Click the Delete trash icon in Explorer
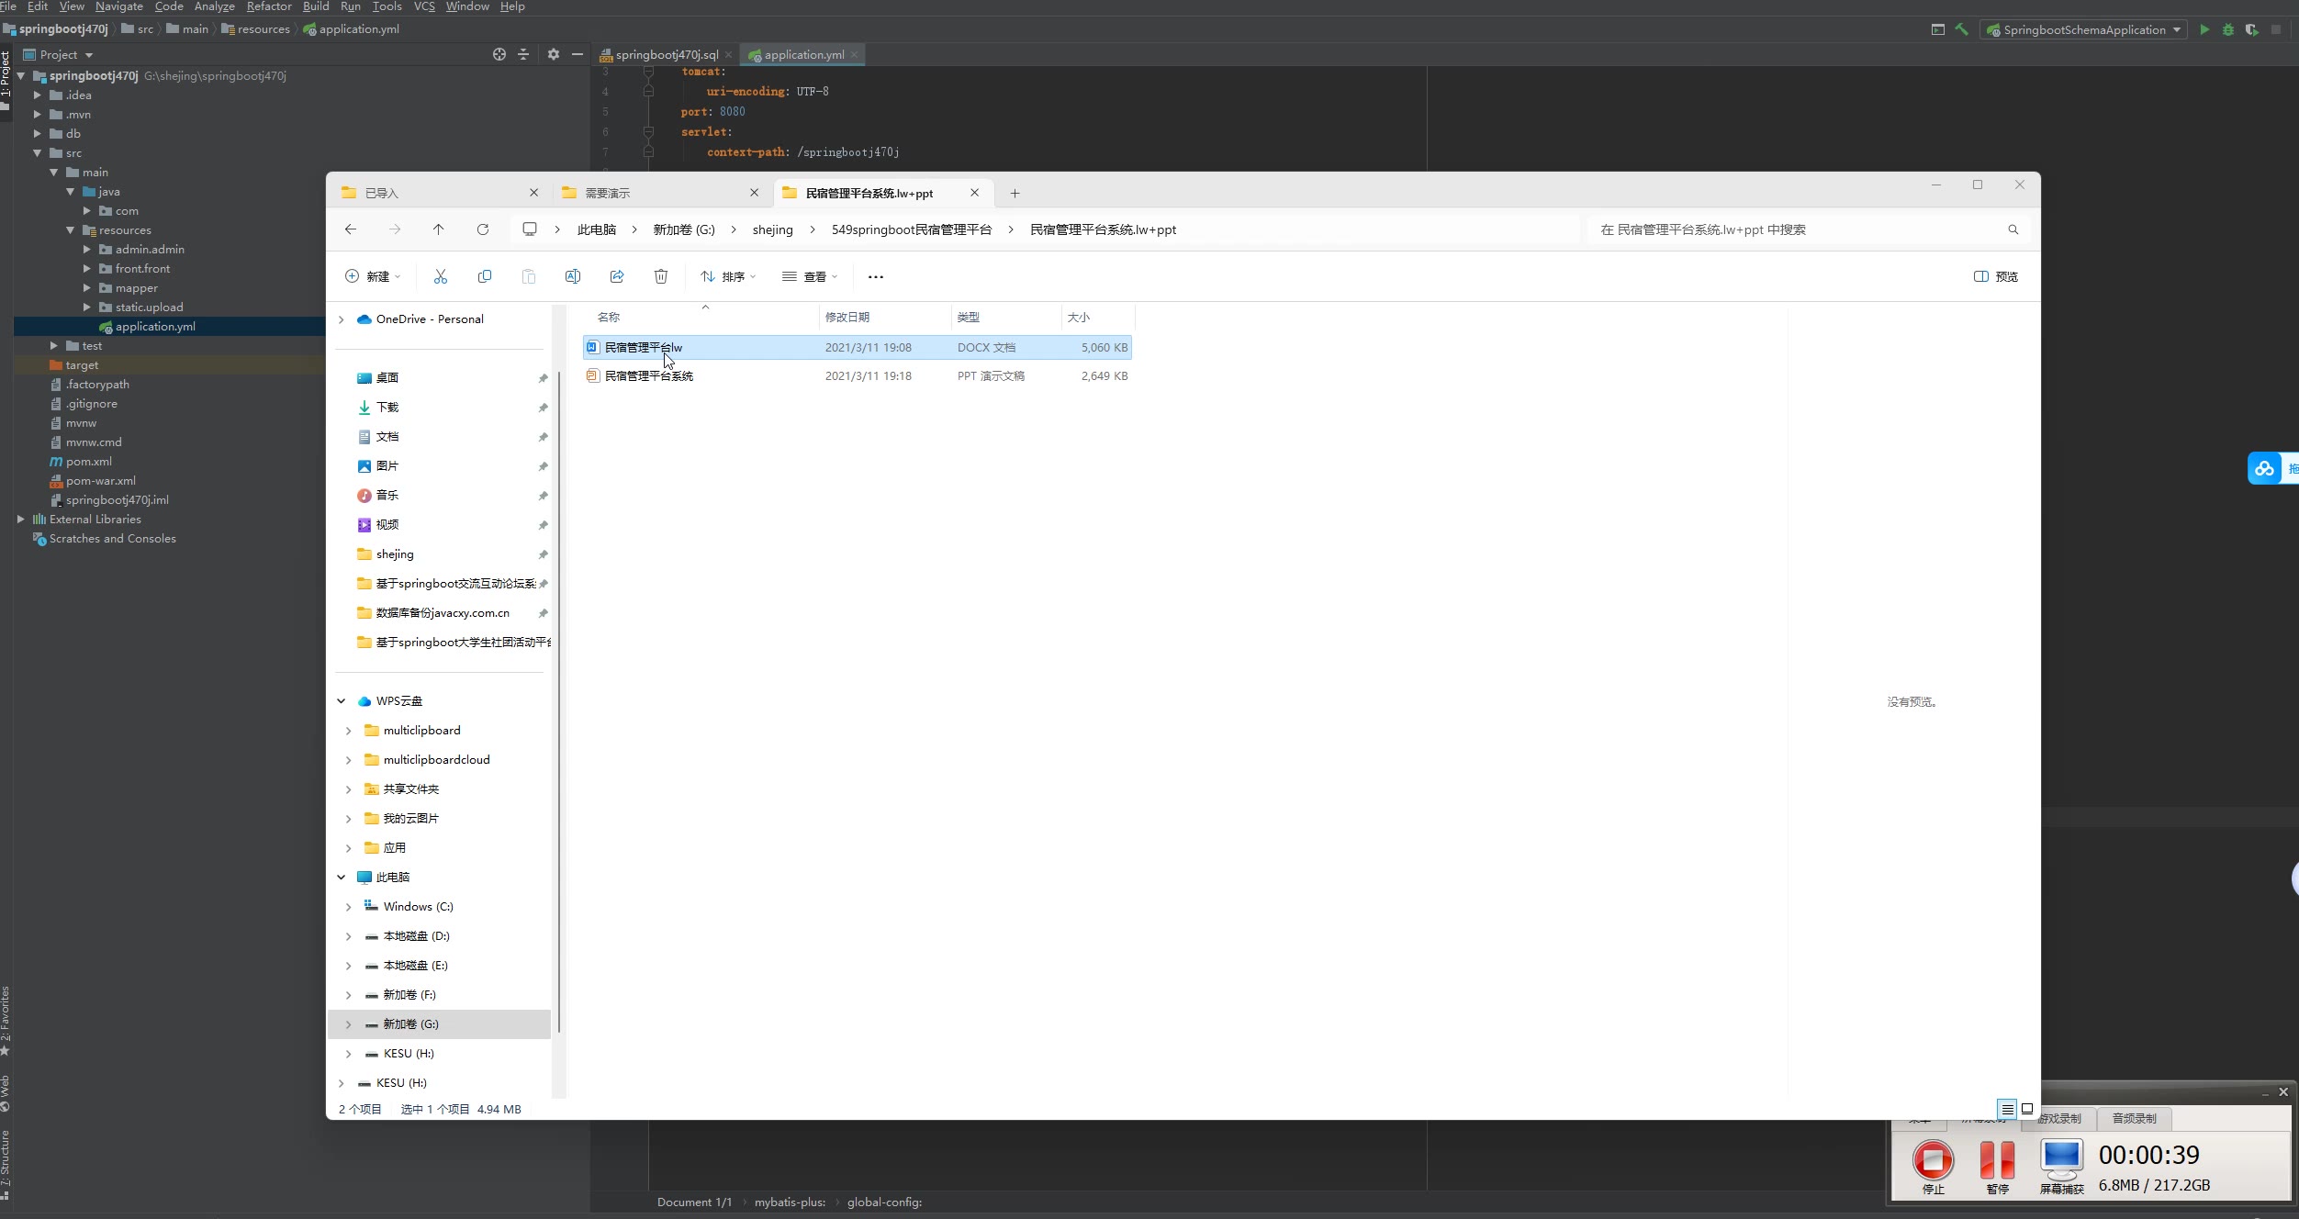 click(x=661, y=276)
